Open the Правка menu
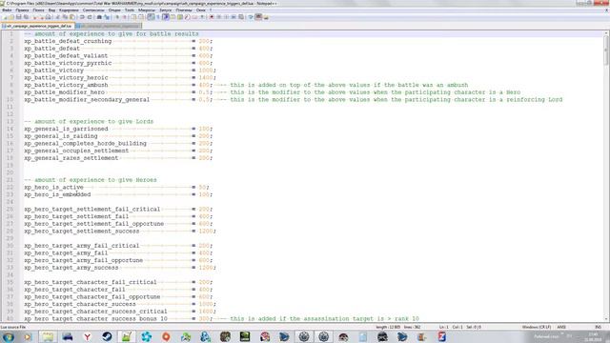Viewport: 610px width, 343px height. tap(22, 10)
